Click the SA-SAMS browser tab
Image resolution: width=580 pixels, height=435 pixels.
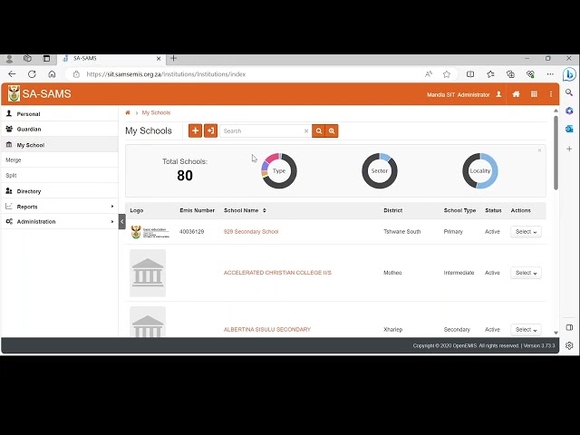111,58
